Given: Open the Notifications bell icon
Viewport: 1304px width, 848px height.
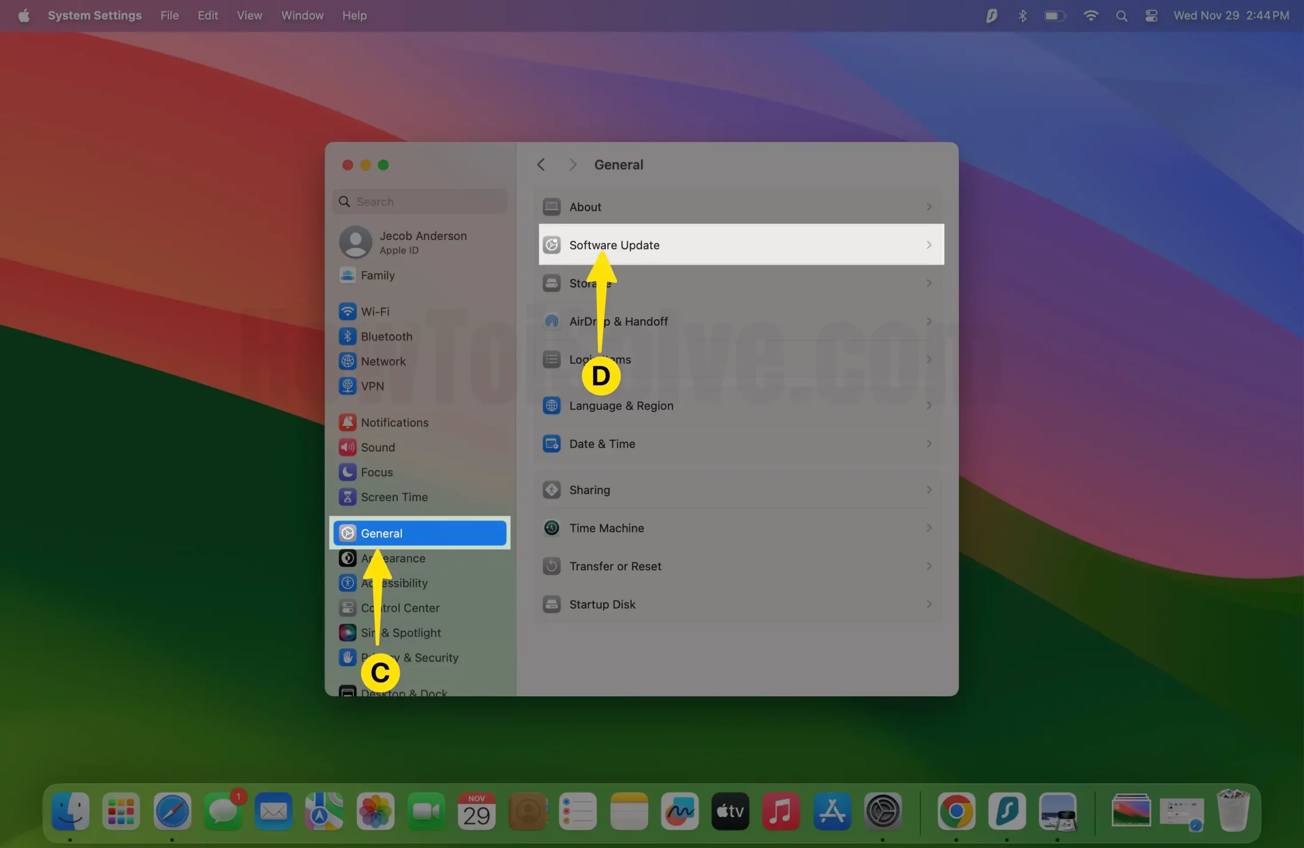Looking at the screenshot, I should point(347,422).
